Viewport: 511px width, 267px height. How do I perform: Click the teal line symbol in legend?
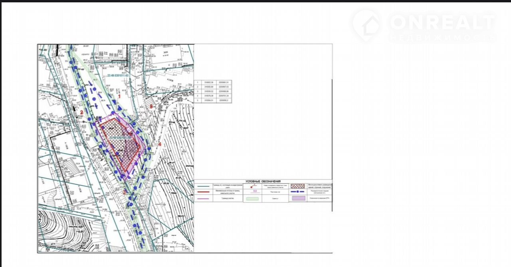[x=203, y=186]
